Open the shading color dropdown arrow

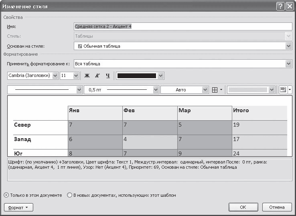tap(272, 90)
